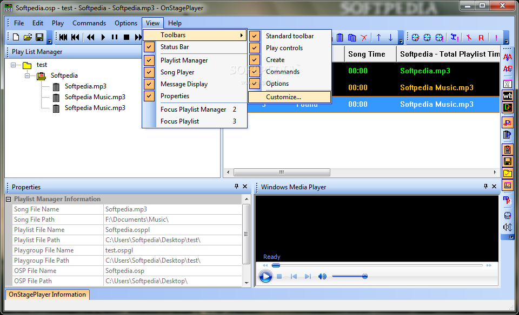Image resolution: width=519 pixels, height=315 pixels.
Task: Choose Customize... in Toolbars submenu
Action: tap(290, 97)
